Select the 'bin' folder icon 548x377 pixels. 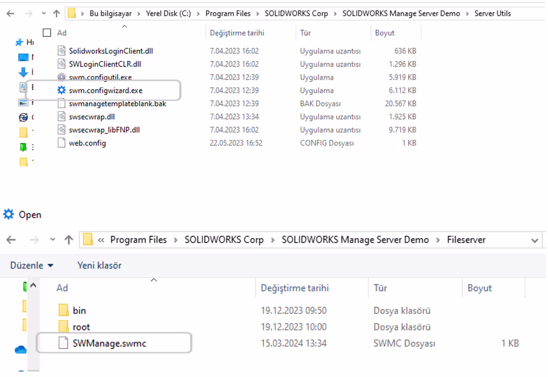63,311
